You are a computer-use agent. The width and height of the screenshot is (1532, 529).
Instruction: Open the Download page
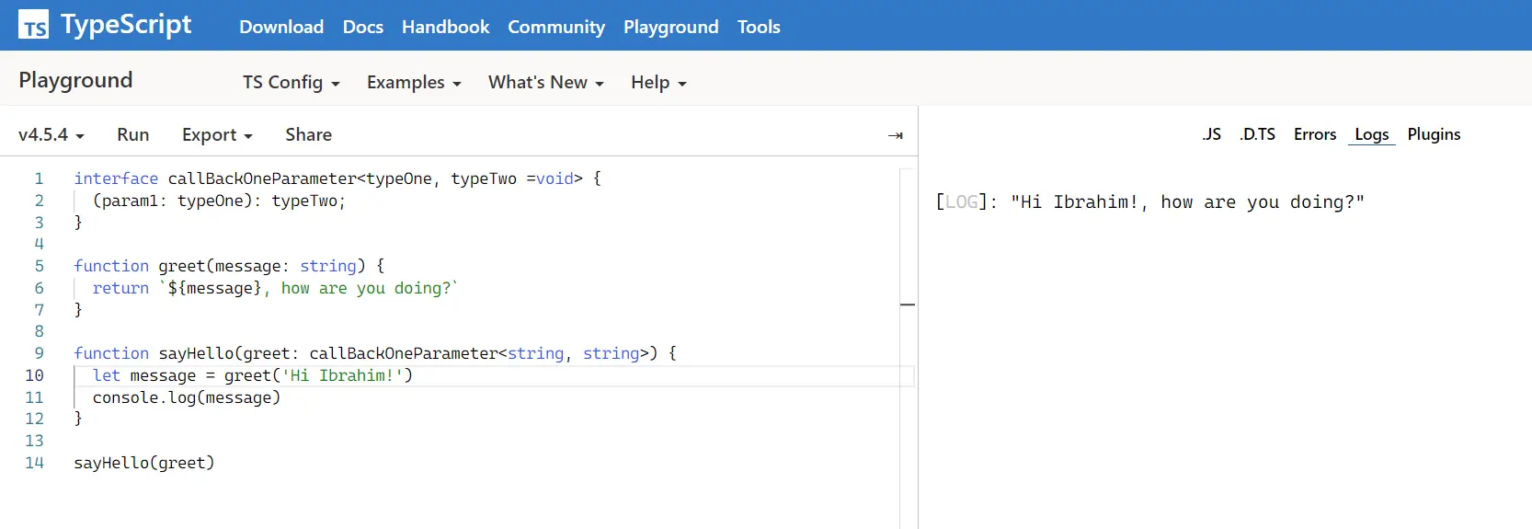281,27
